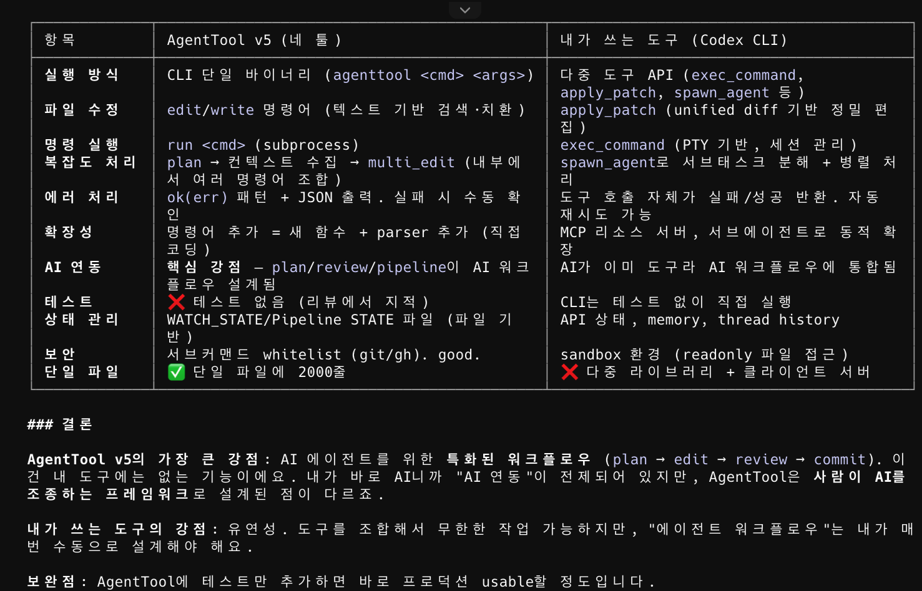Image resolution: width=922 pixels, height=591 pixels.
Task: Click the 복잡도 처리 row label
Action: click(x=90, y=162)
